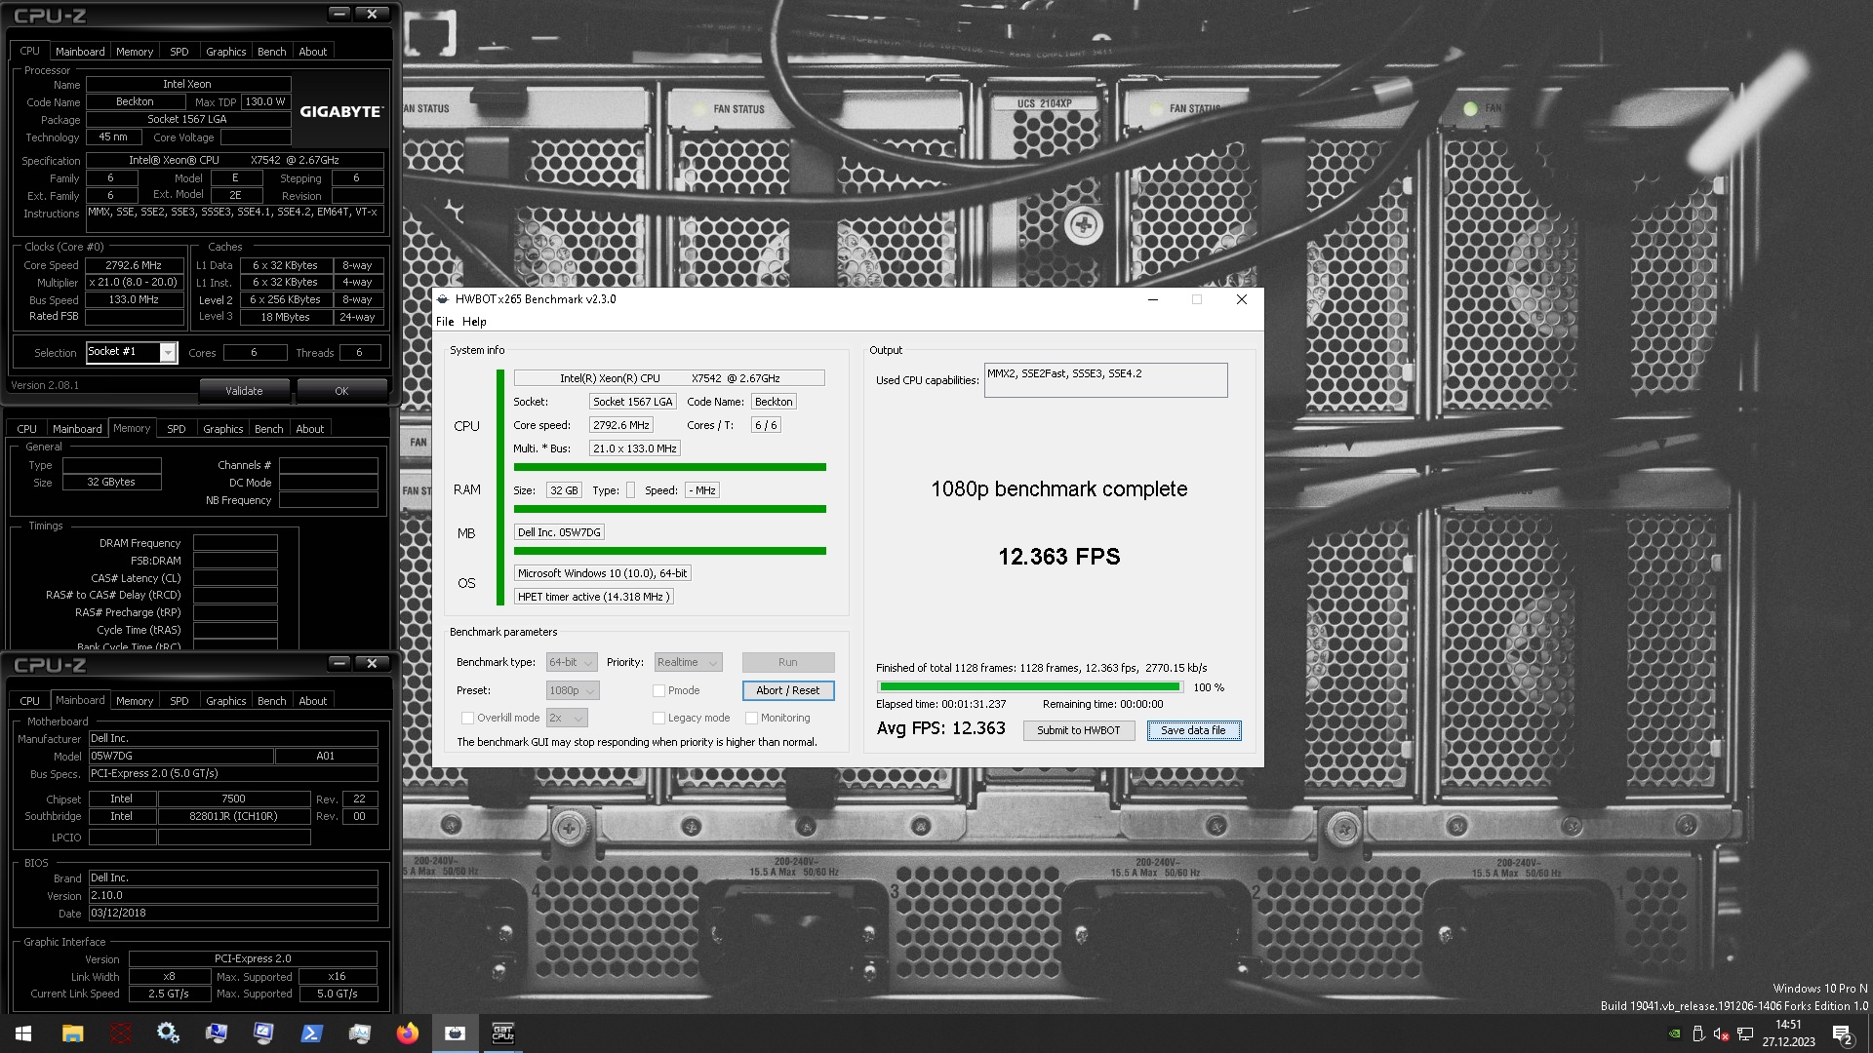The height and width of the screenshot is (1053, 1873).
Task: Click the Level 3 cache 18 MBytes field
Action: [x=285, y=317]
